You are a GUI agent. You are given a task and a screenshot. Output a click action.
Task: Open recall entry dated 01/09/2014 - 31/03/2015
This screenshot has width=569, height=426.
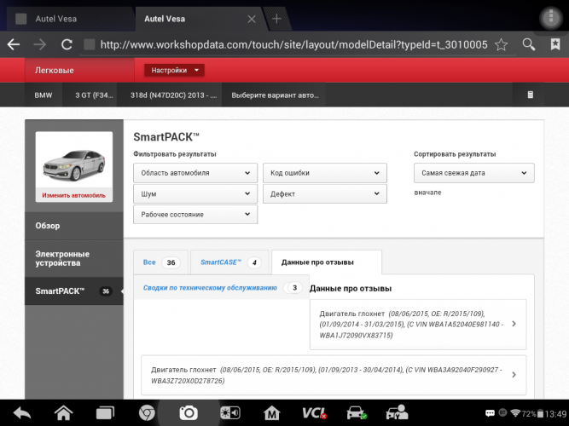pos(418,325)
